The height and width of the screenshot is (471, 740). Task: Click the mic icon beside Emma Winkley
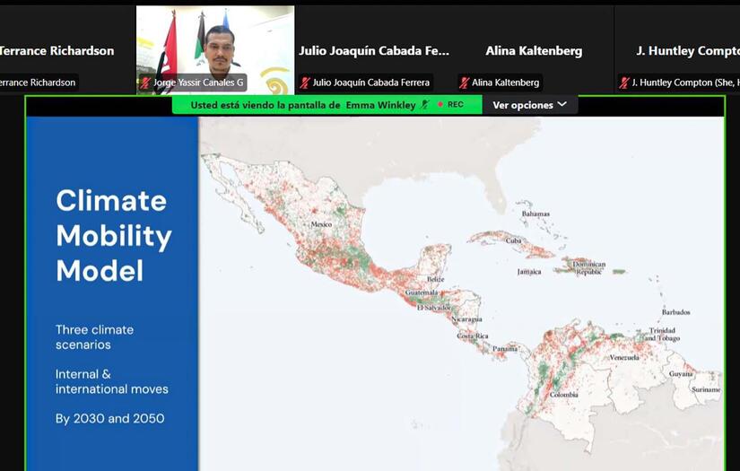click(x=425, y=105)
